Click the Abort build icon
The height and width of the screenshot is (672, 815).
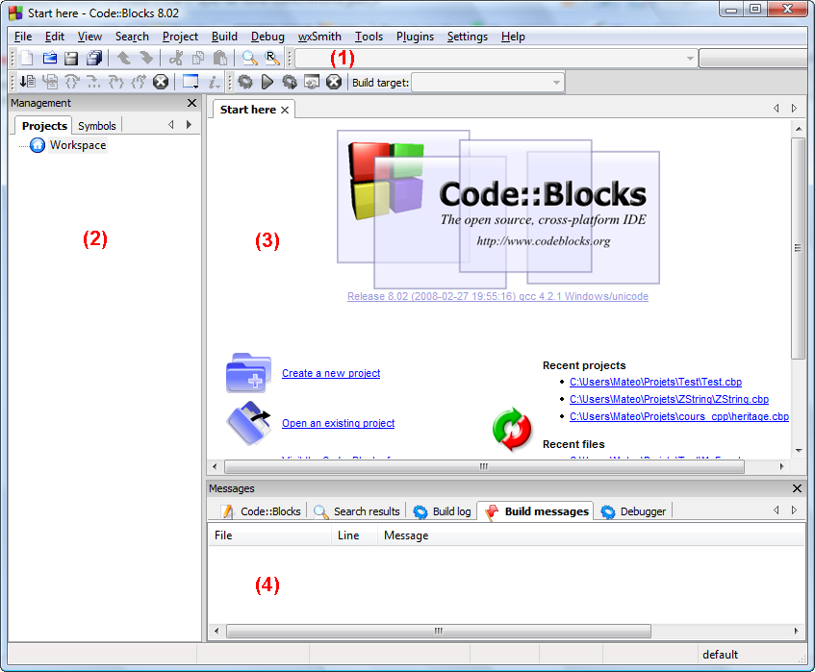click(x=334, y=82)
